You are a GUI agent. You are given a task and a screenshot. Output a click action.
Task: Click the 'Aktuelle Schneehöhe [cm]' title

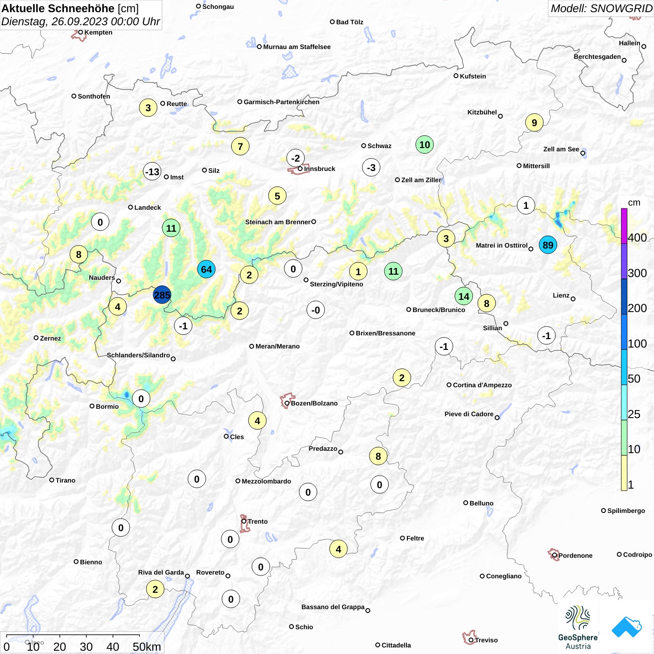click(70, 8)
